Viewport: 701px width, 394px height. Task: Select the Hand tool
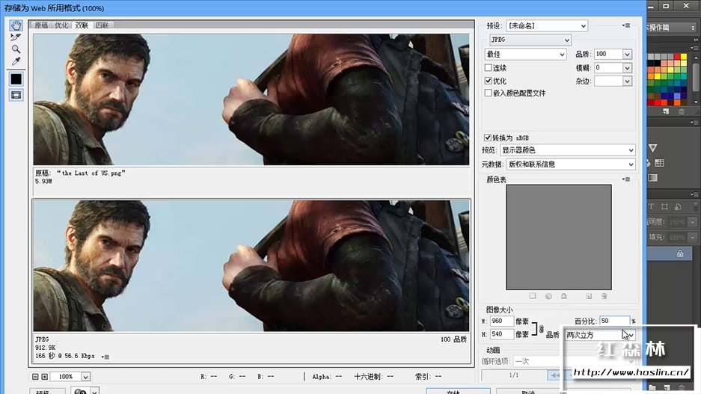click(x=16, y=25)
